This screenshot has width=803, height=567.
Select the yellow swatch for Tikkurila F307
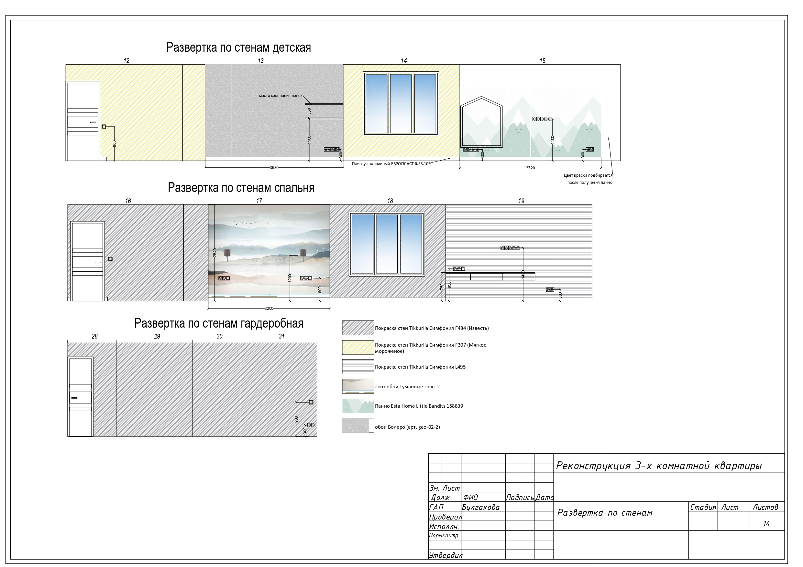coord(358,348)
